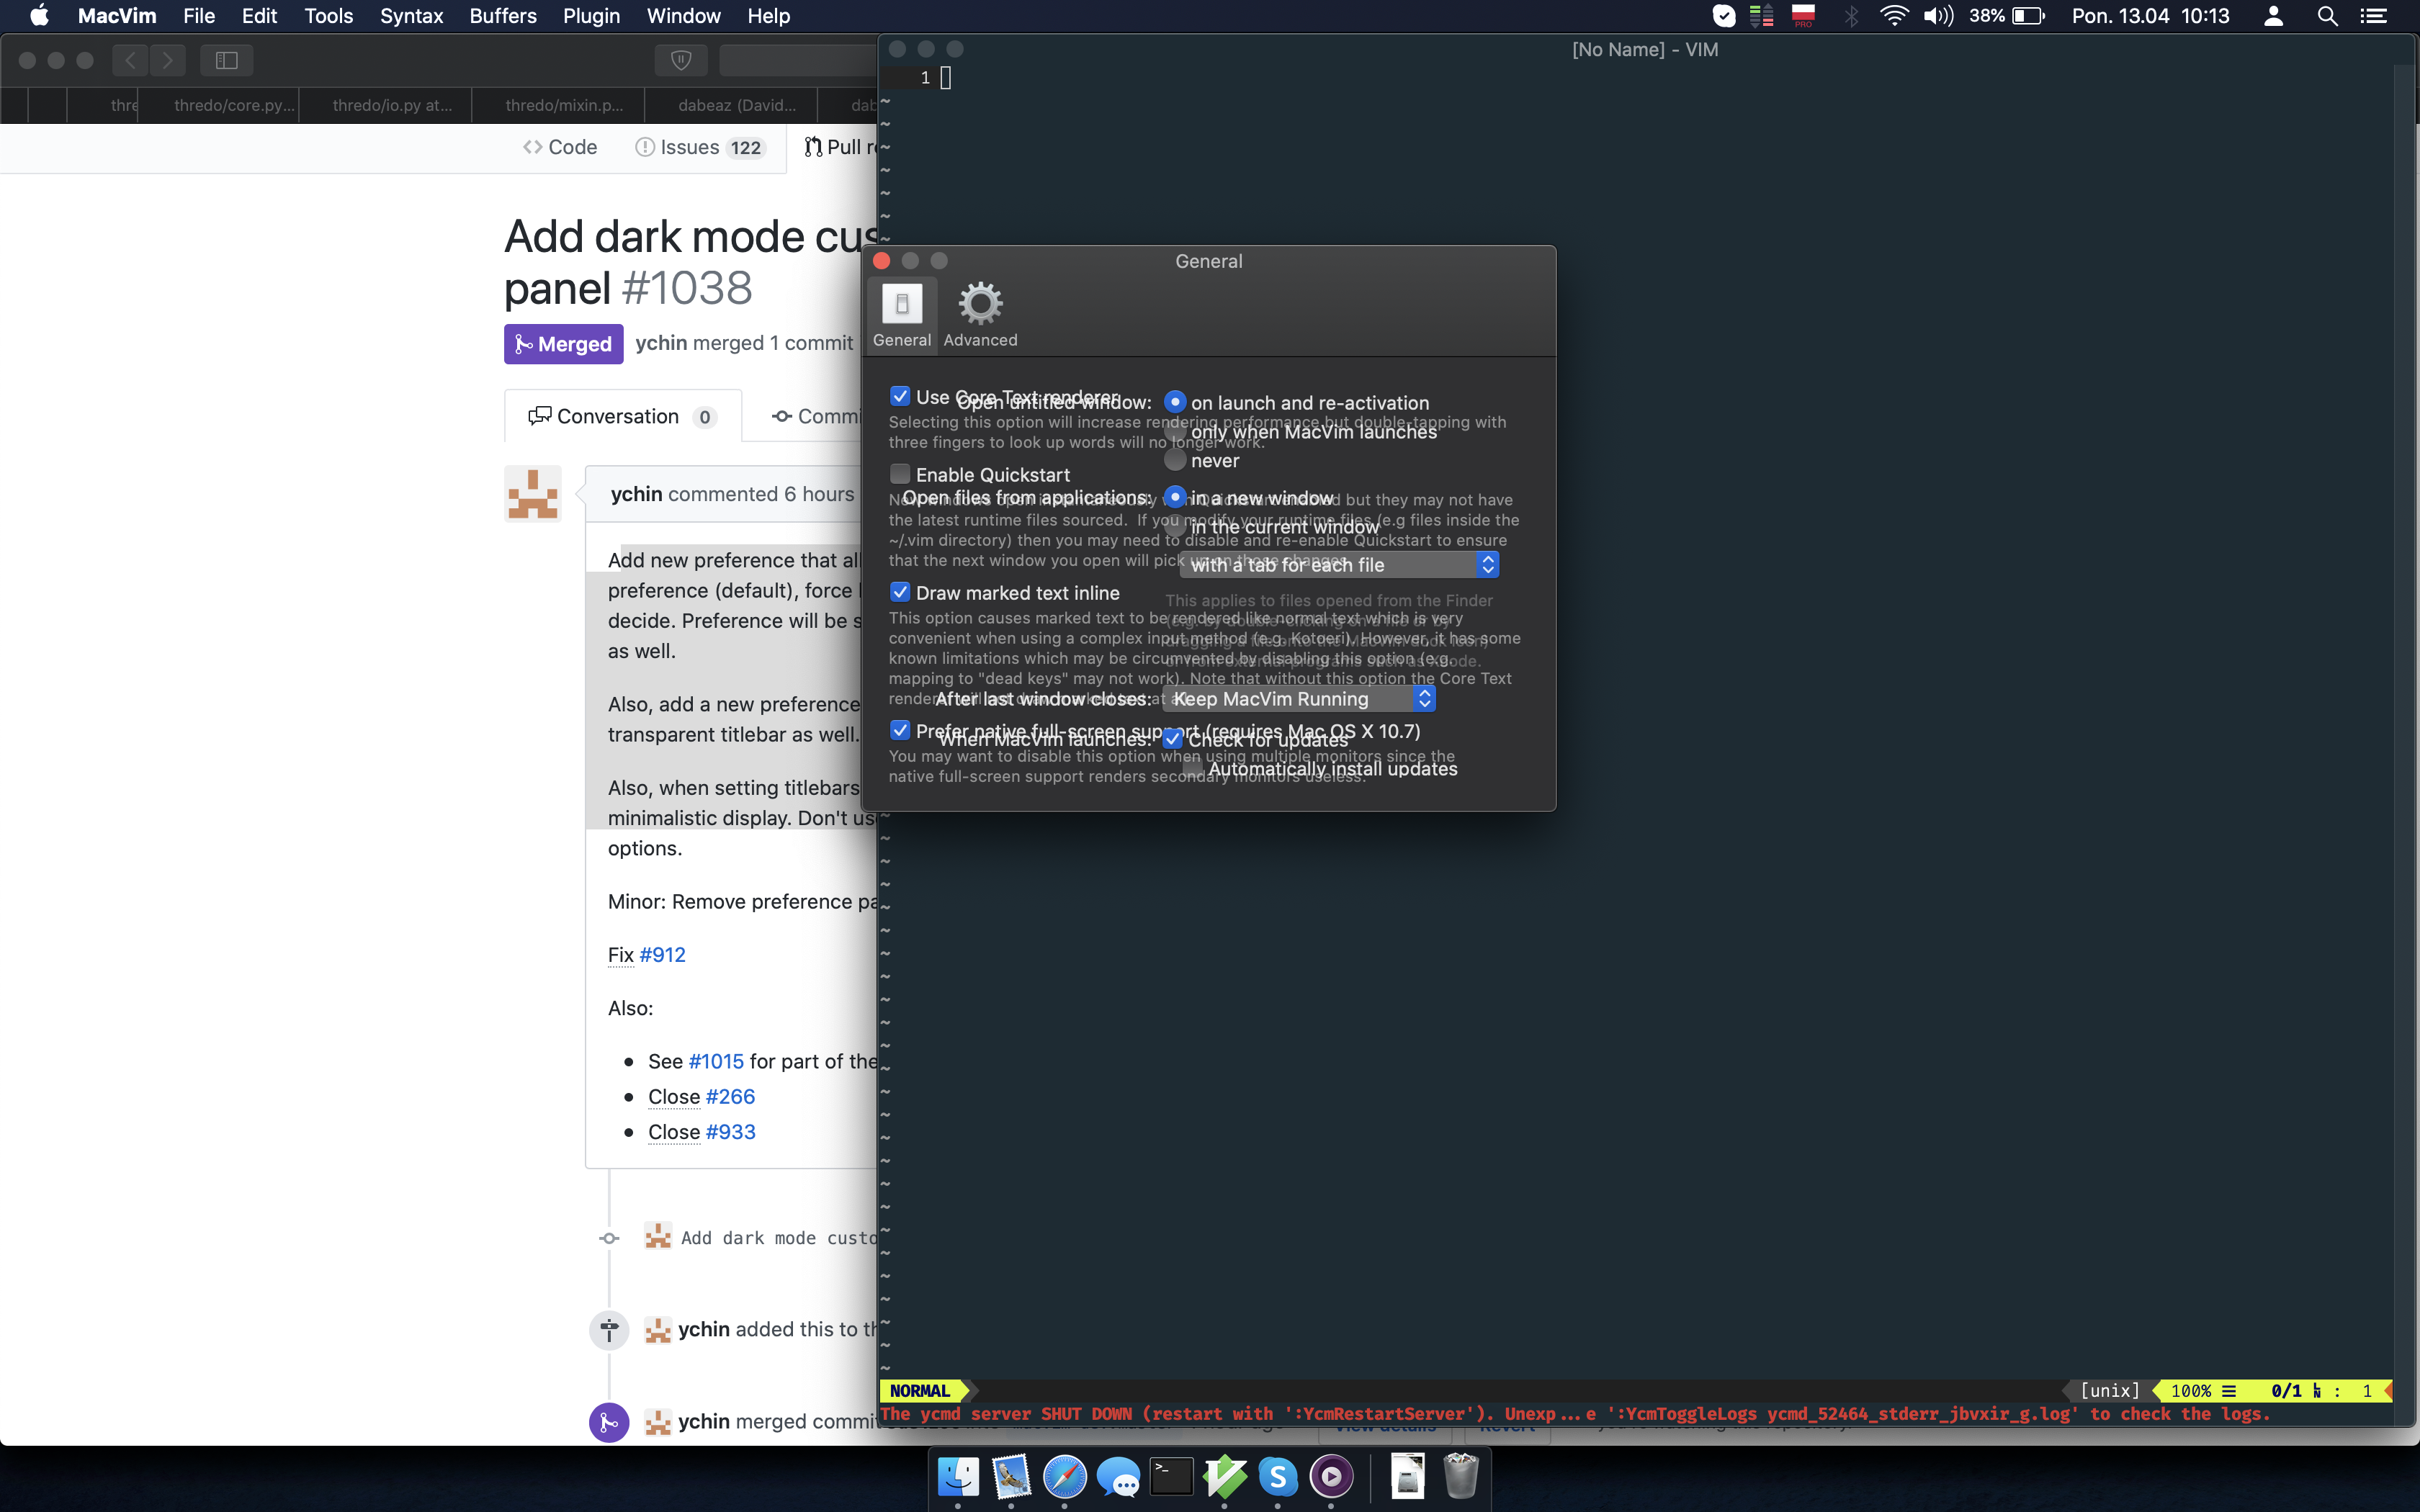Select the 'never' radio button
Screen dimensions: 2420x1512
pos(1175,460)
